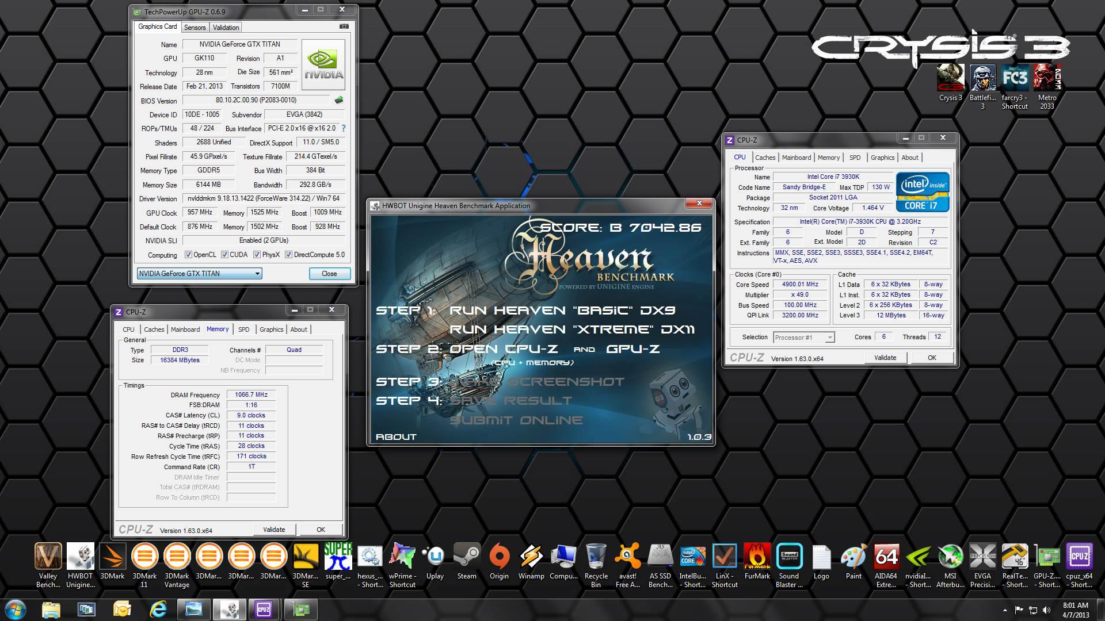The image size is (1105, 621).
Task: Open the Origin desktop icon
Action: click(x=499, y=561)
